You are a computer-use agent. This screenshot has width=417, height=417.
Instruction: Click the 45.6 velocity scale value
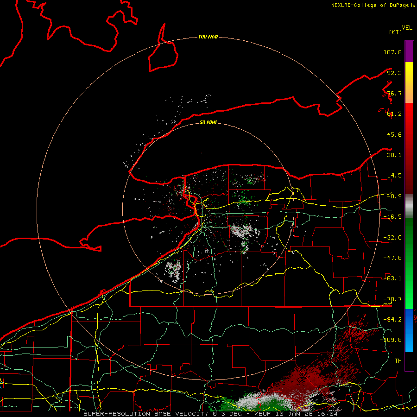394,134
